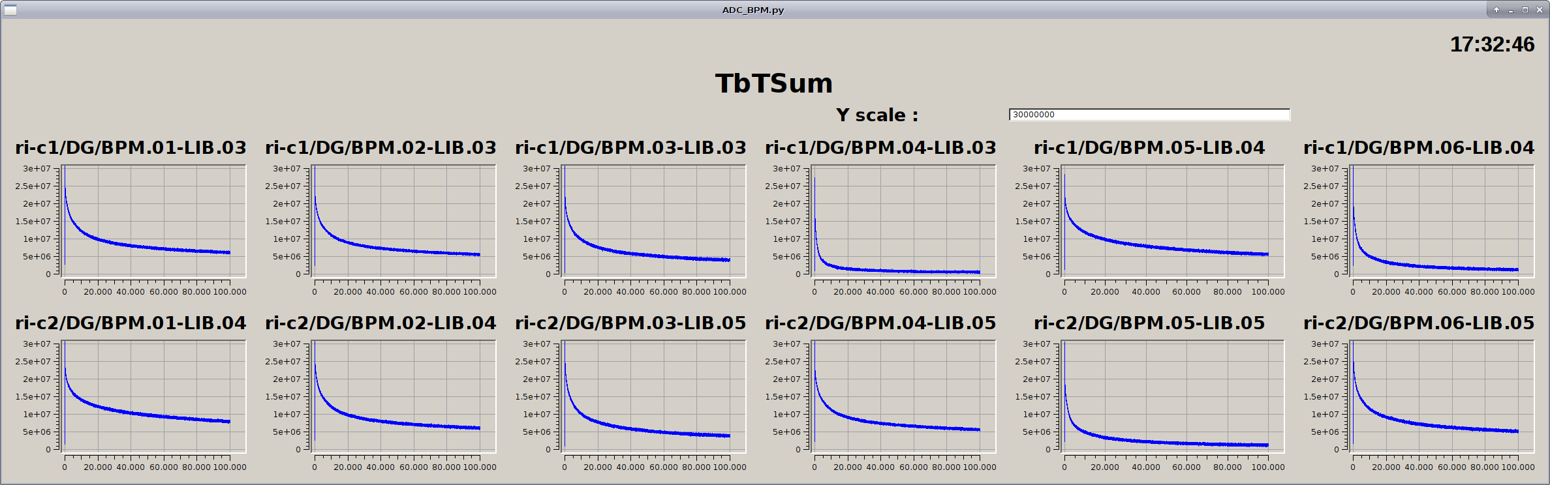This screenshot has height=485, width=1550.
Task: Click the TbTSum heading
Action: 774,83
